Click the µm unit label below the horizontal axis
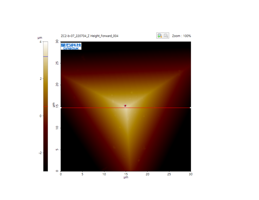Screen dimensions: 259x200 [126, 178]
